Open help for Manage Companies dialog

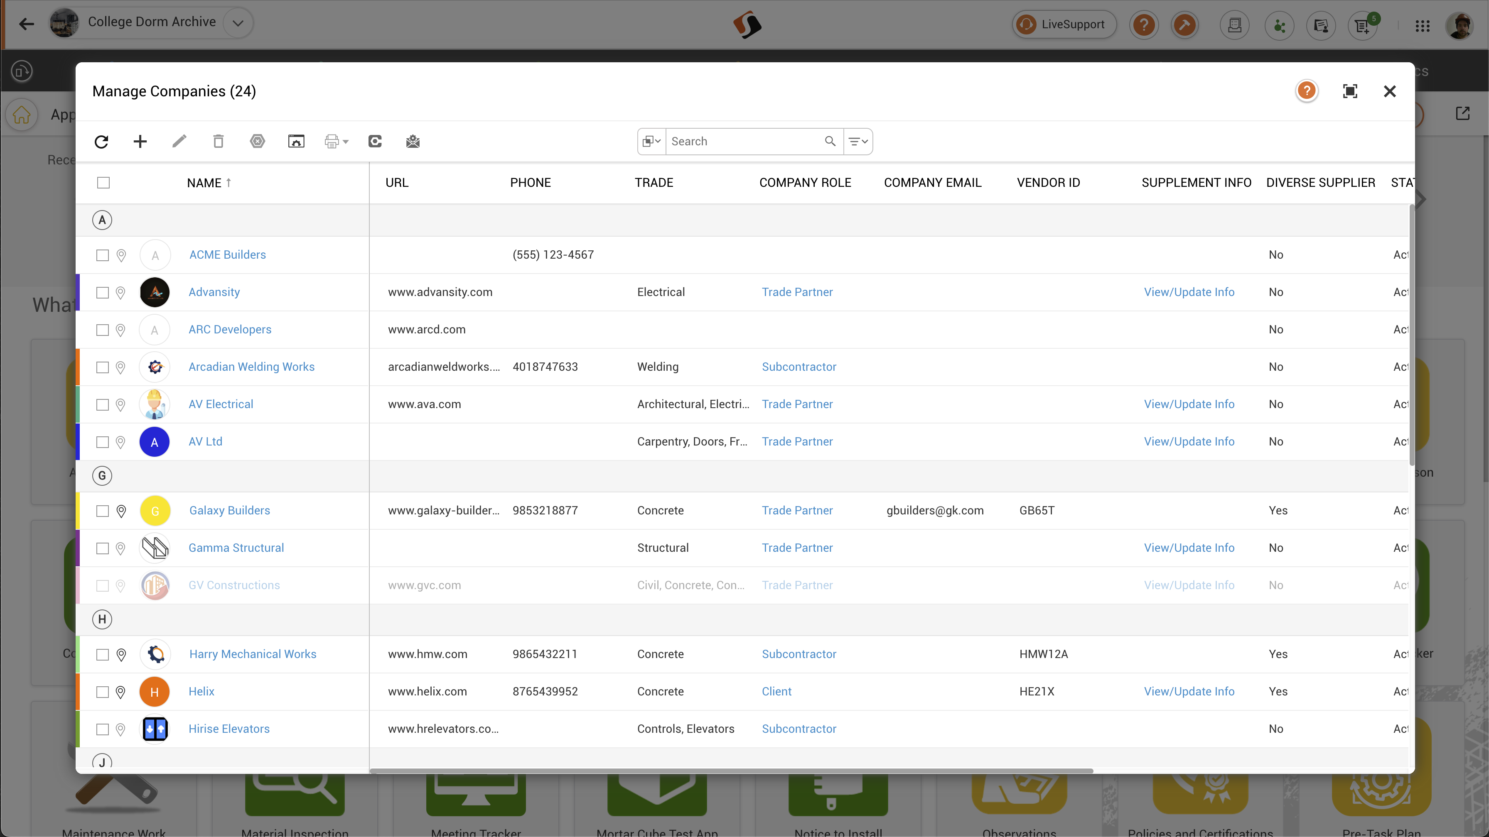[x=1306, y=91]
